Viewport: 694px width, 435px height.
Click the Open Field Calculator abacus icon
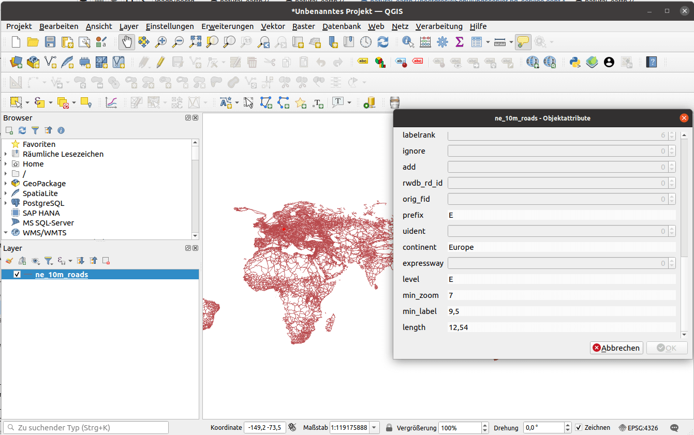tap(425, 42)
